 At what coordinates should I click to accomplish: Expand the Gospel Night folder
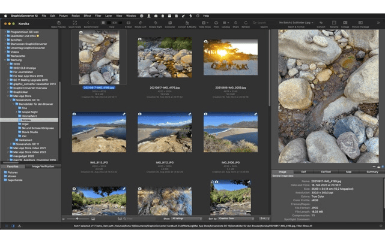pos(16,112)
